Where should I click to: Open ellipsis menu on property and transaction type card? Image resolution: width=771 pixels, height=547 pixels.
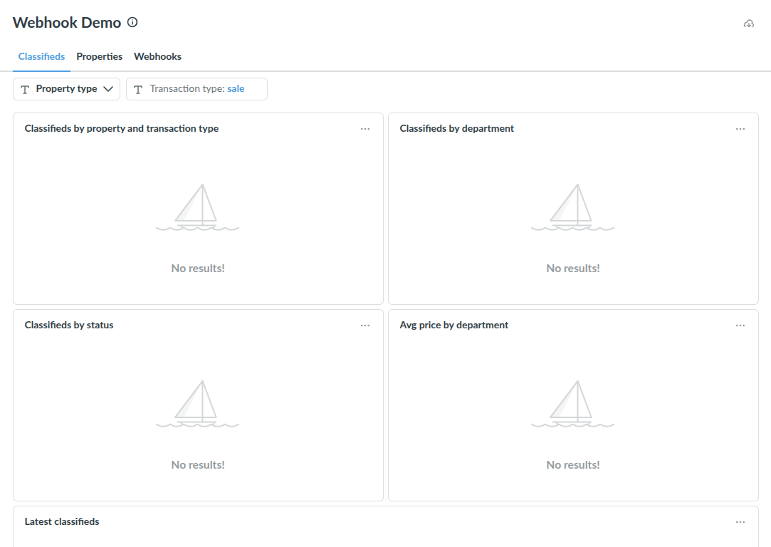[x=365, y=129]
